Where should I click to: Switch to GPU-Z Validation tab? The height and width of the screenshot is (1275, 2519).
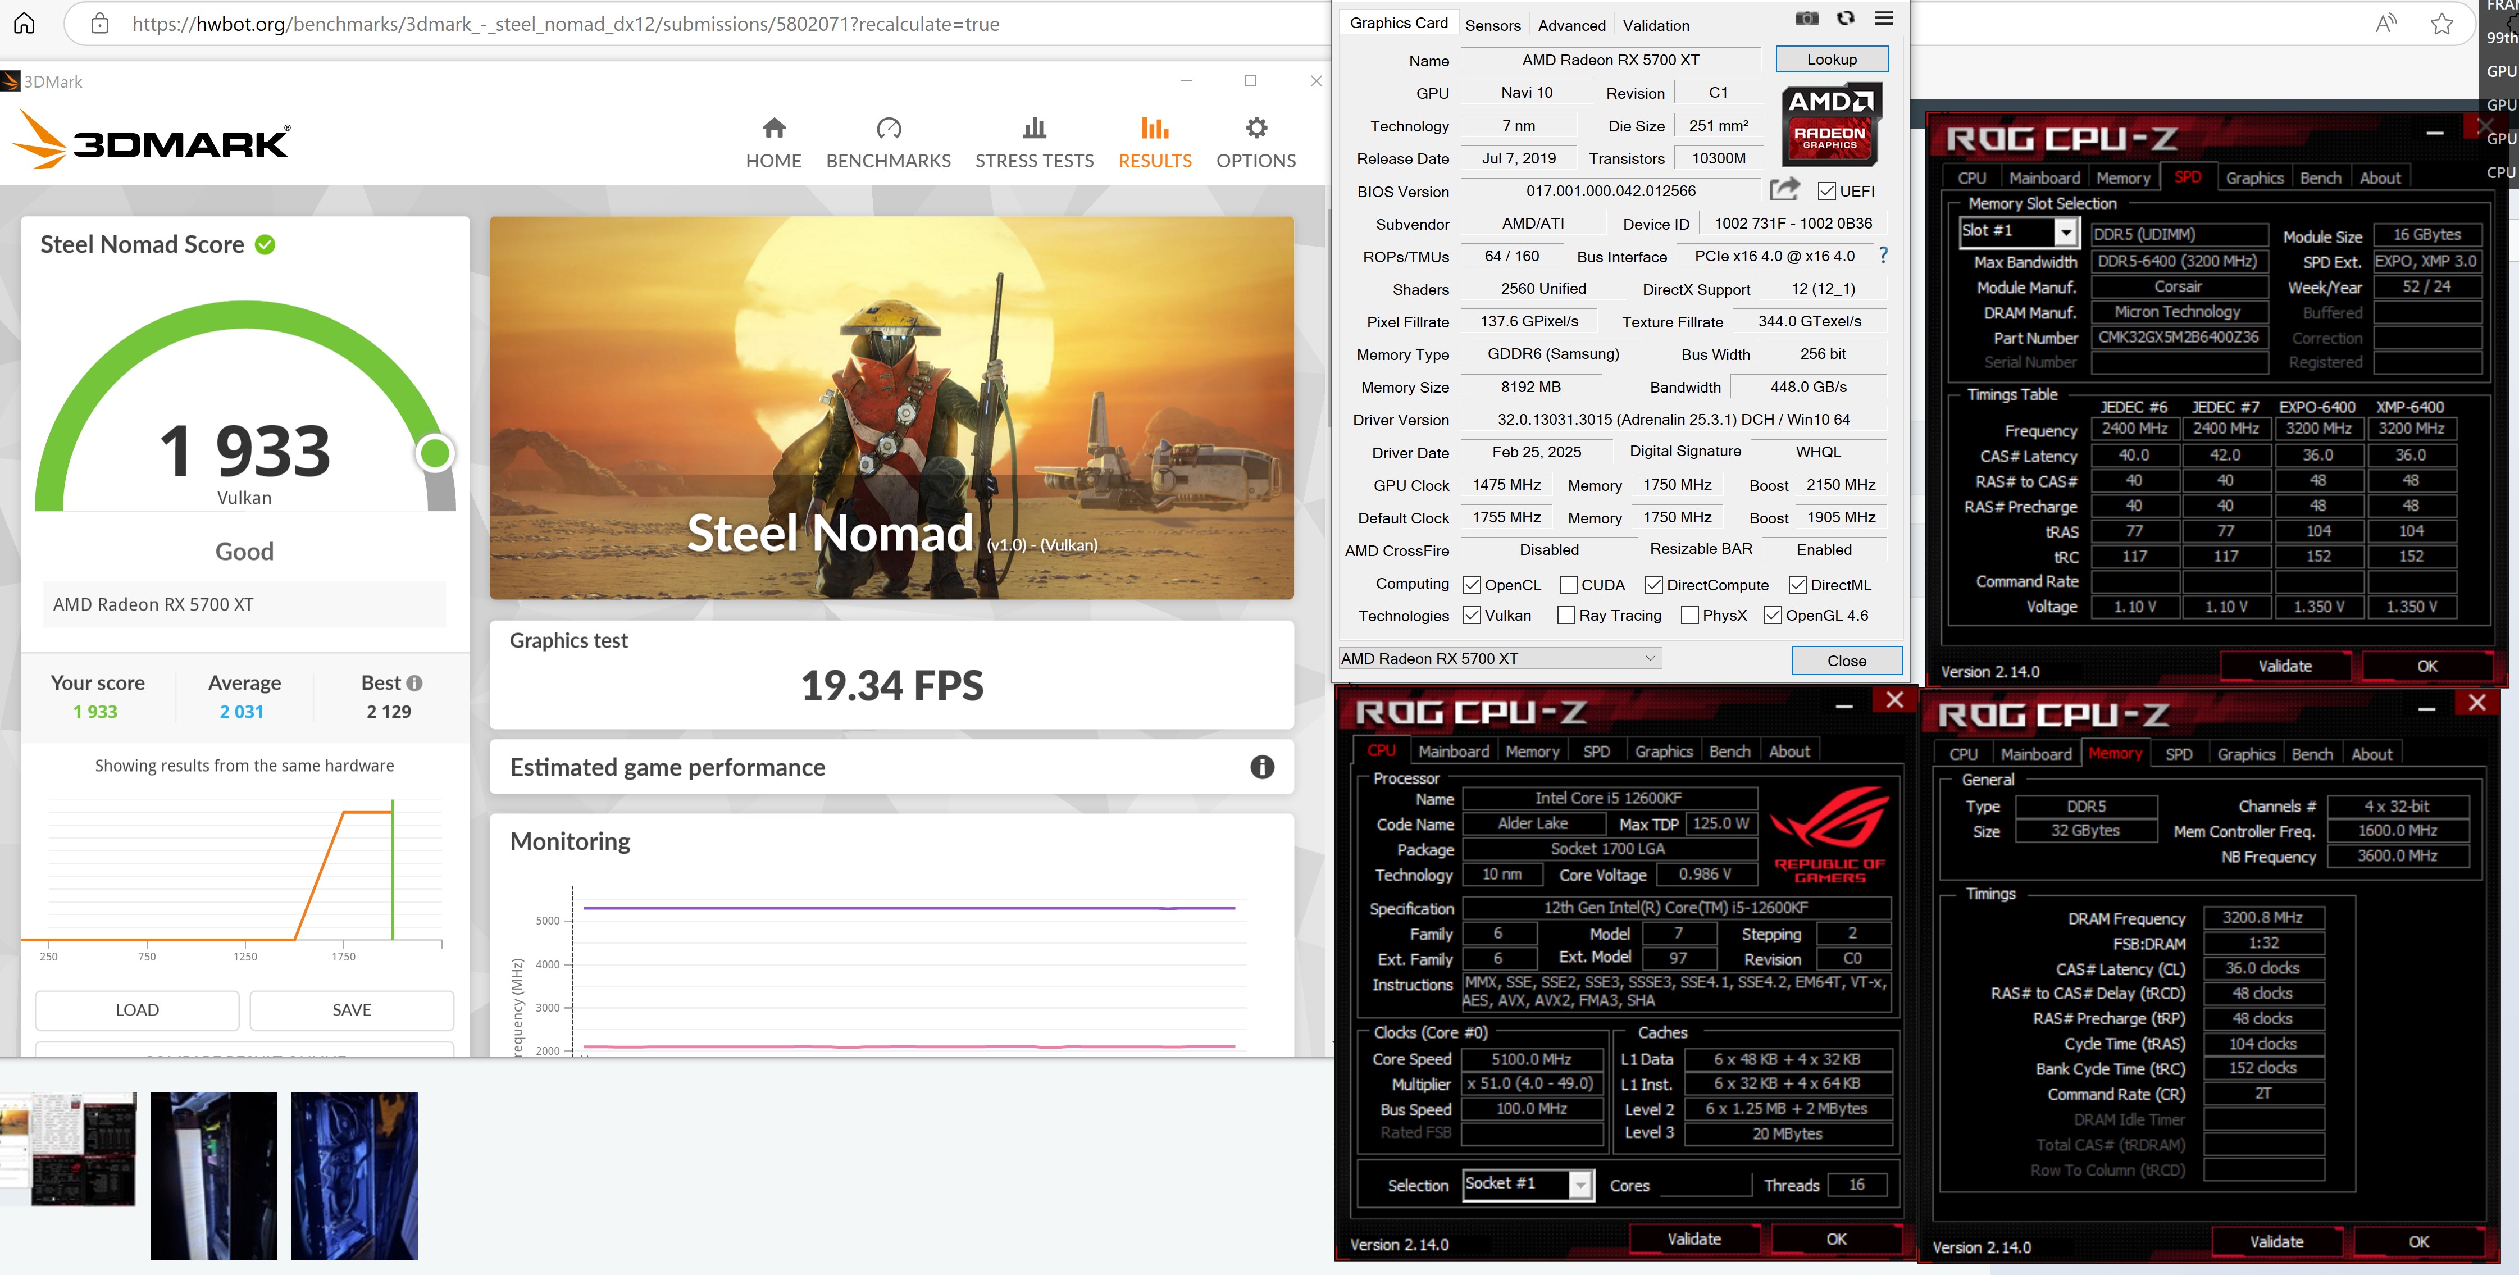[1656, 25]
